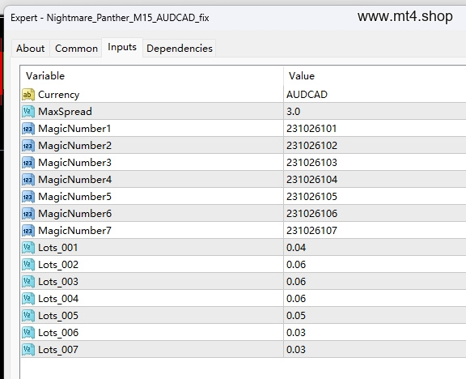Select the Inputs tab
Screen dimensions: 466x379
click(122, 47)
